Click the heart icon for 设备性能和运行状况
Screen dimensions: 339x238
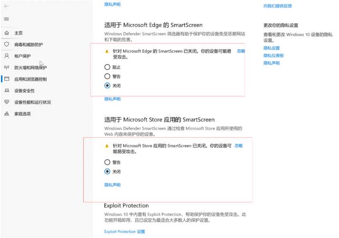pos(7,102)
